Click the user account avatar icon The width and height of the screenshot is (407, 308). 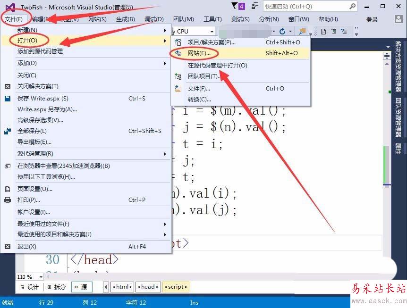[399, 19]
